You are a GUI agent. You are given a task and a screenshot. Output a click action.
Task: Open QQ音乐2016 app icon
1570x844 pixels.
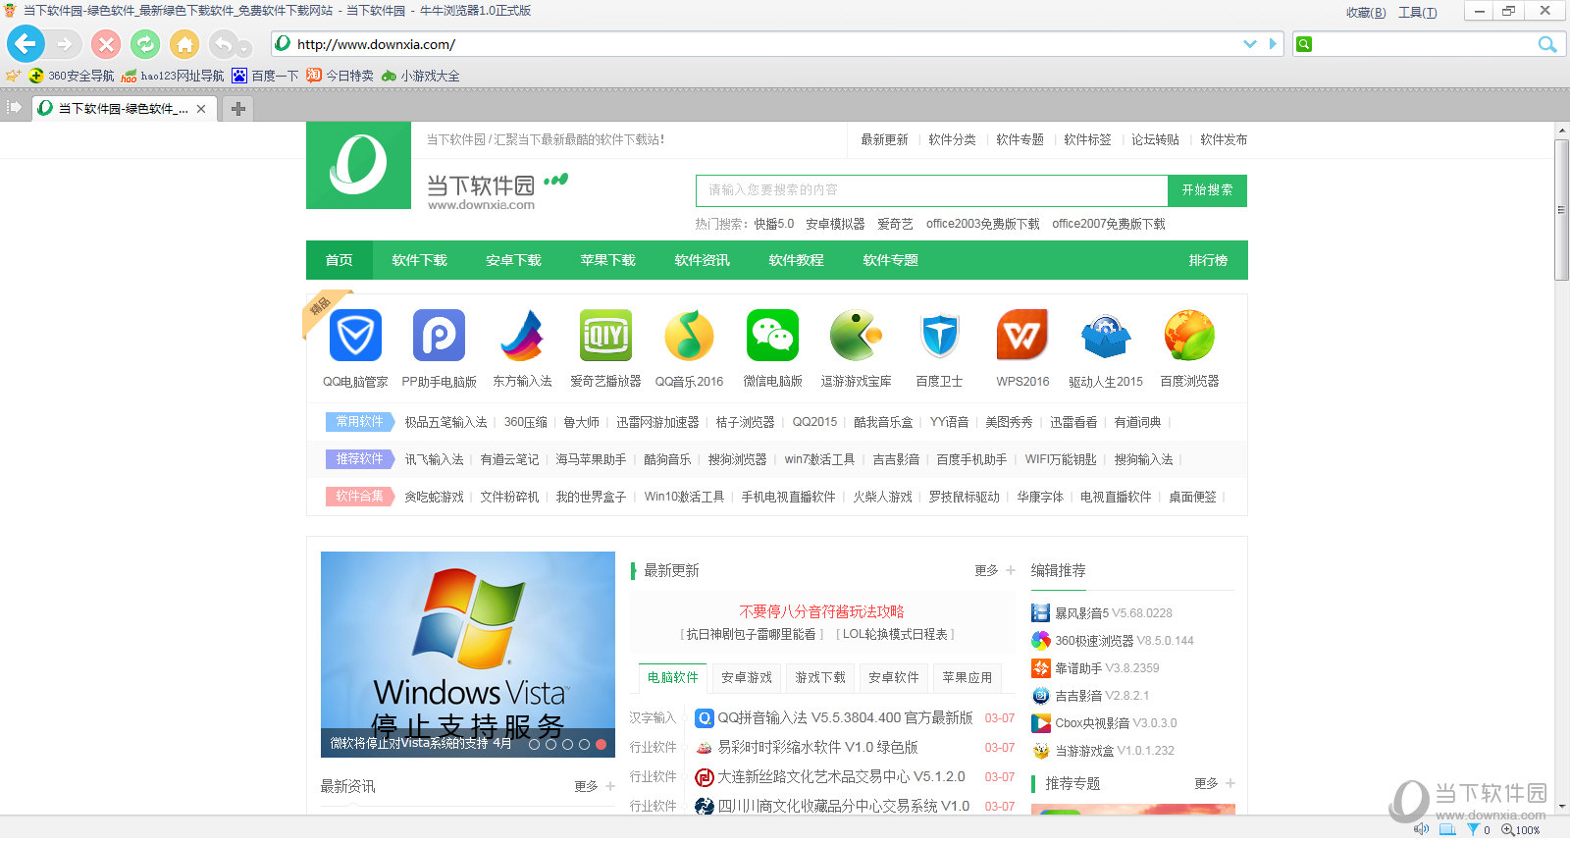[x=689, y=336]
